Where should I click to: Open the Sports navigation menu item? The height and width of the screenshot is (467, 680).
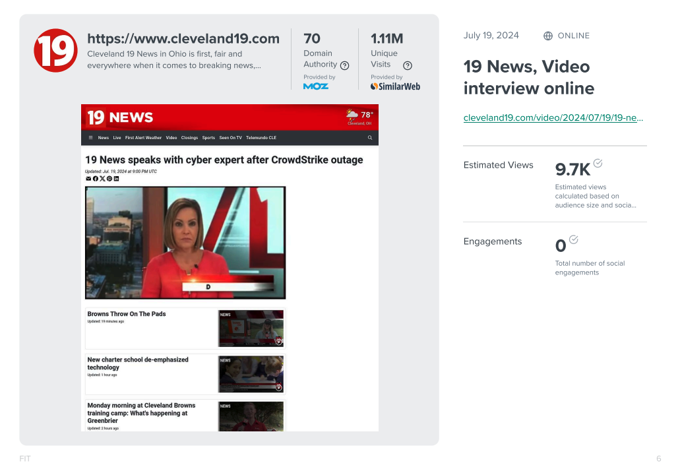(x=208, y=138)
